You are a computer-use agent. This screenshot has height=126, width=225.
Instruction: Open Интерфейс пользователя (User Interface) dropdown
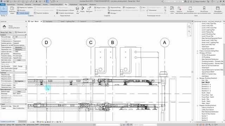click(x=218, y=10)
